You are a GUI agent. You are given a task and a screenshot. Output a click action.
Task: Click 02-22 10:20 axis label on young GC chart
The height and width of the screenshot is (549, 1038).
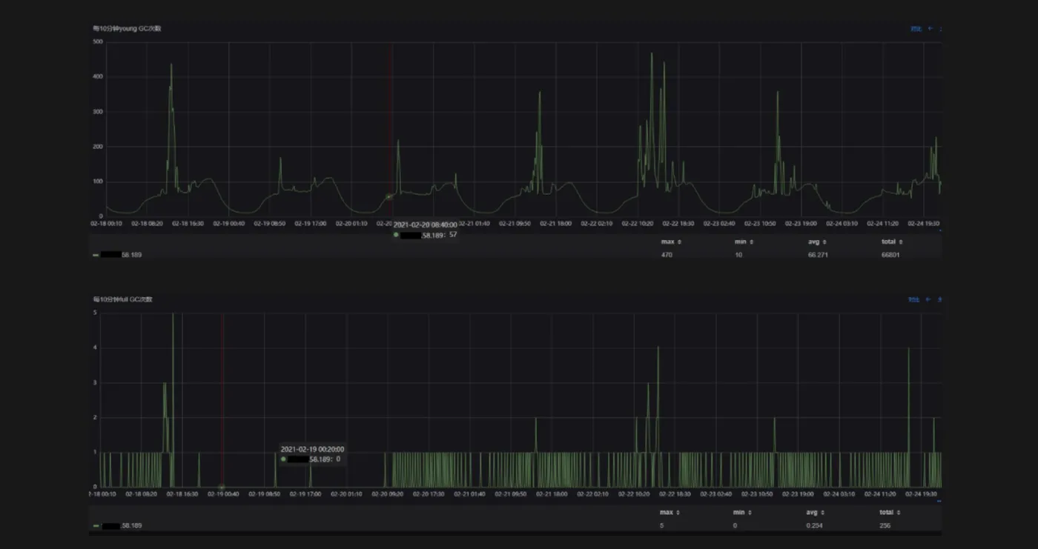point(636,222)
